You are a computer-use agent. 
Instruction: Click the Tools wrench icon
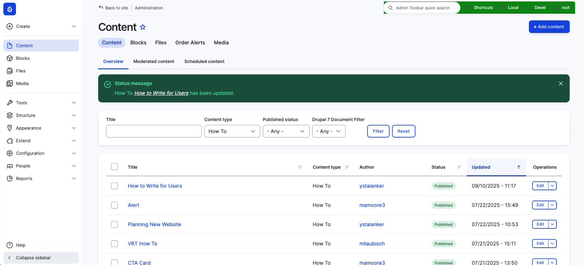point(10,103)
